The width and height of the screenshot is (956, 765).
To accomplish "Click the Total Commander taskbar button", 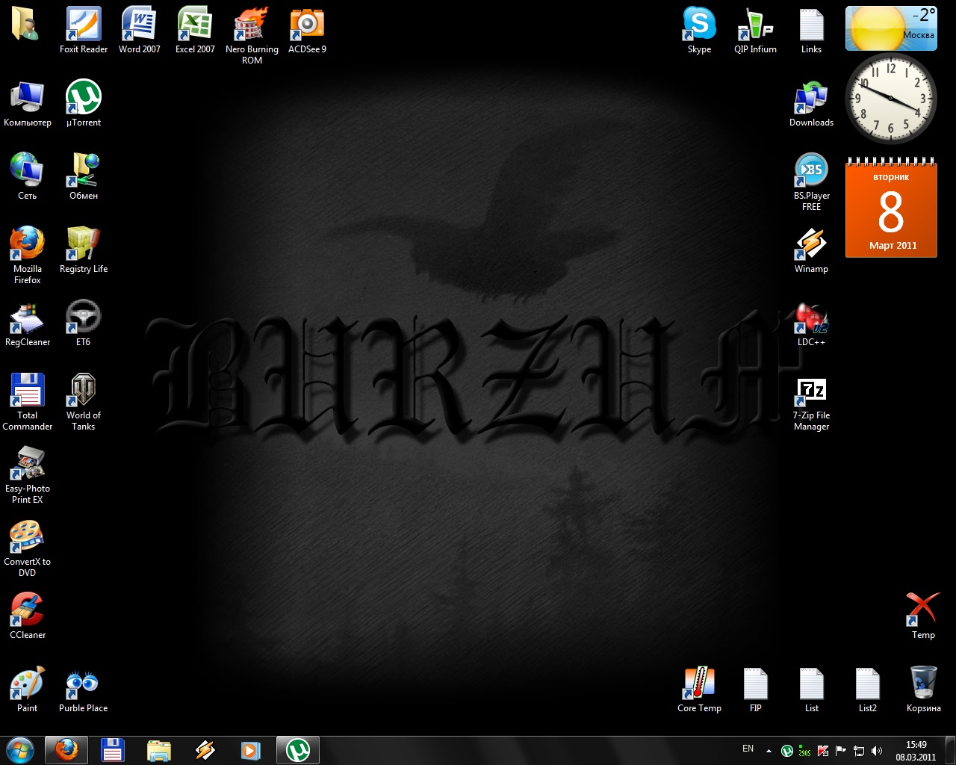I will click(113, 750).
